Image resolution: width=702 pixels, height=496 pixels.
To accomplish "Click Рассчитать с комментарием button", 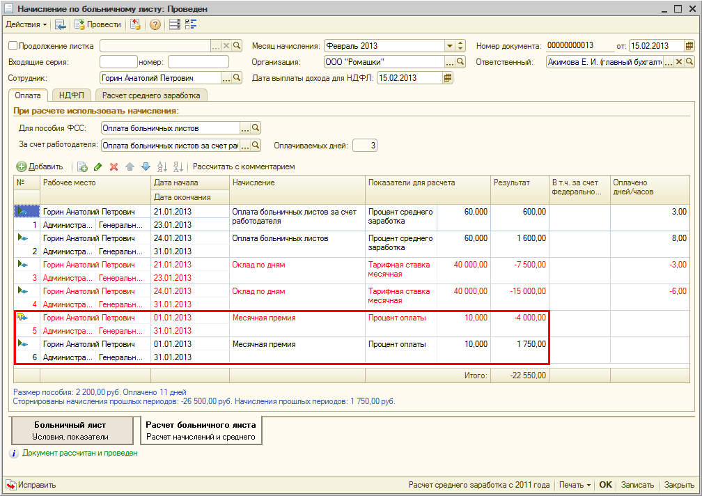I will 244,167.
